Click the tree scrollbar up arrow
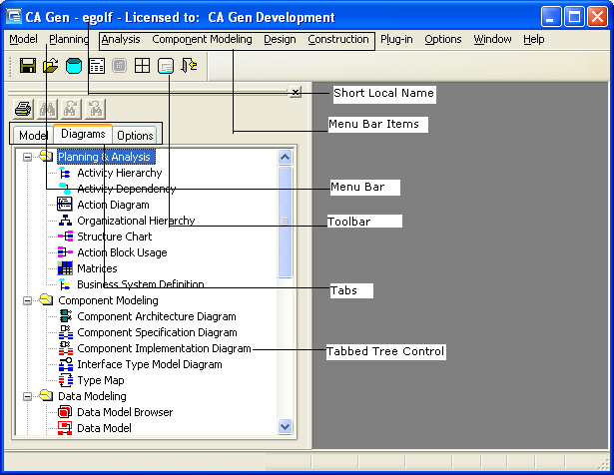Screen dimensions: 614x475 click(286, 158)
